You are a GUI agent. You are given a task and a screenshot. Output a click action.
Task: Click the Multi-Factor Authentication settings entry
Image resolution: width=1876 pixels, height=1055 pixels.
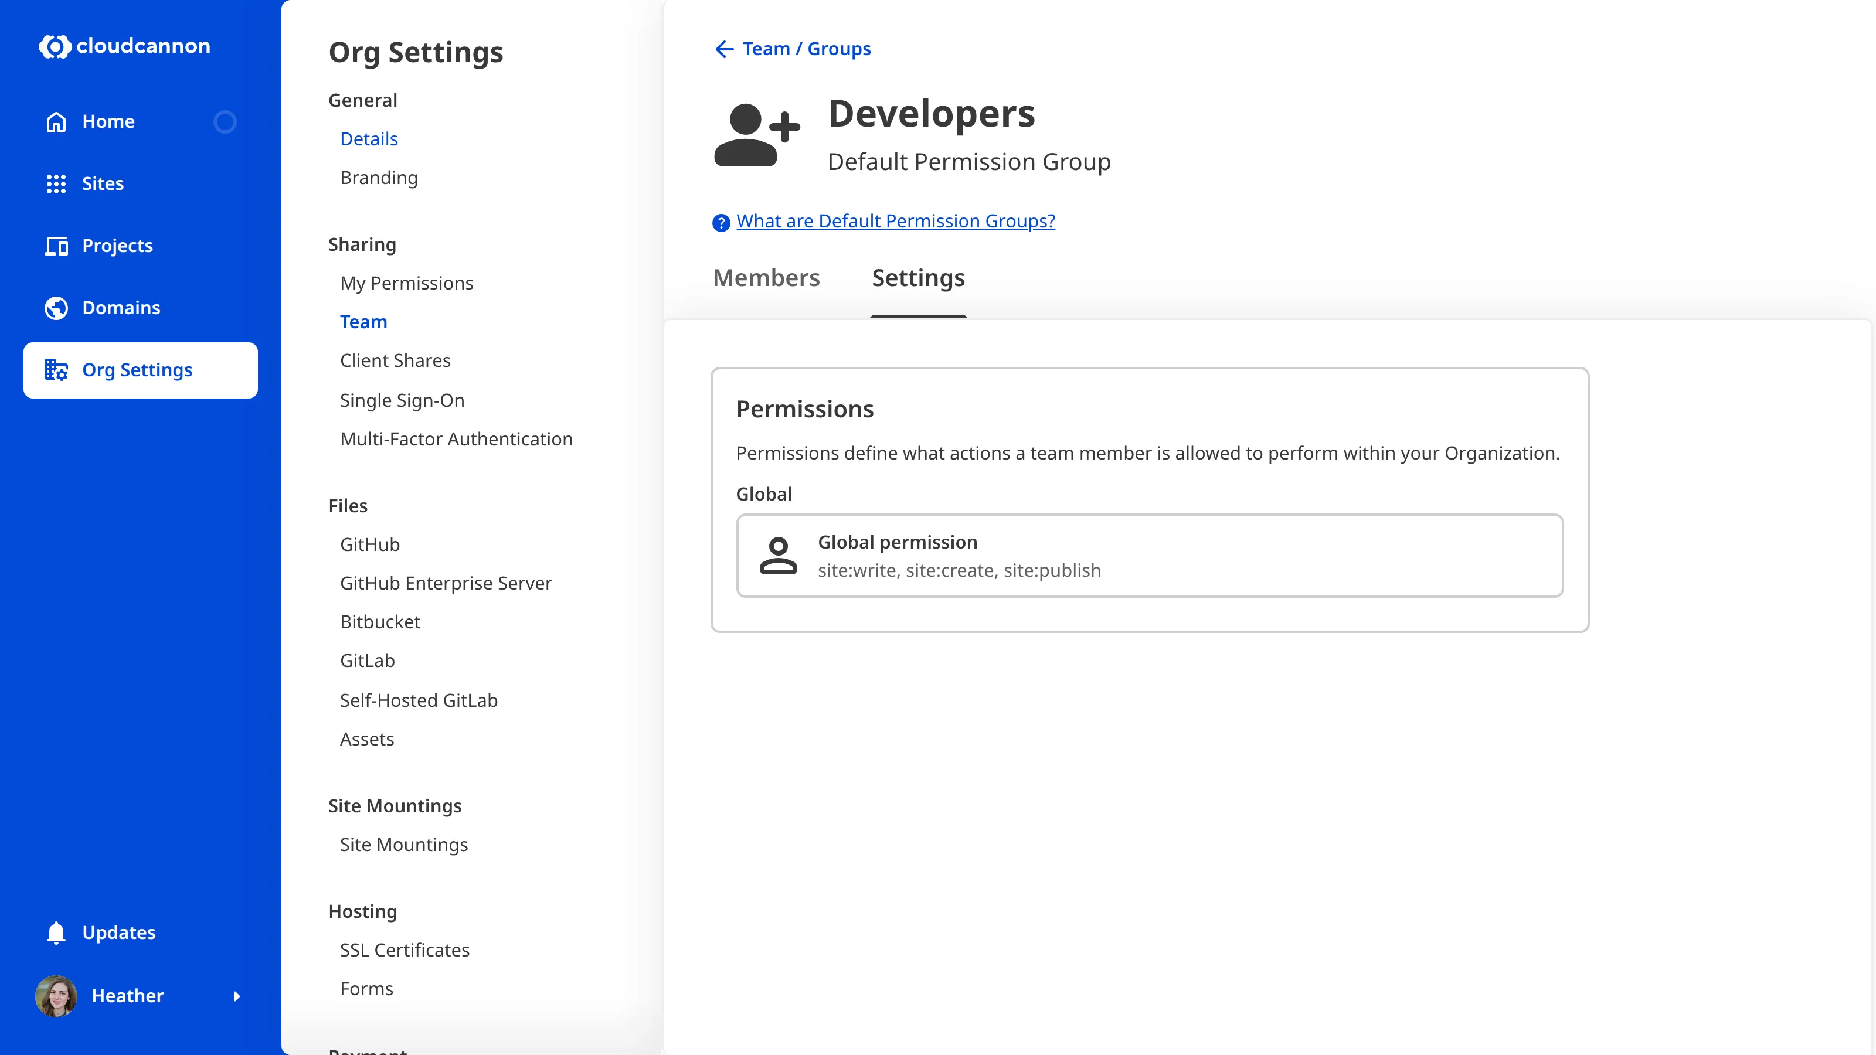point(456,438)
